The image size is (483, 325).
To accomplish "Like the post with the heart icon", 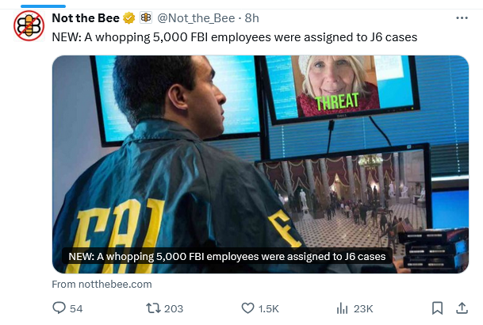I will click(x=247, y=308).
